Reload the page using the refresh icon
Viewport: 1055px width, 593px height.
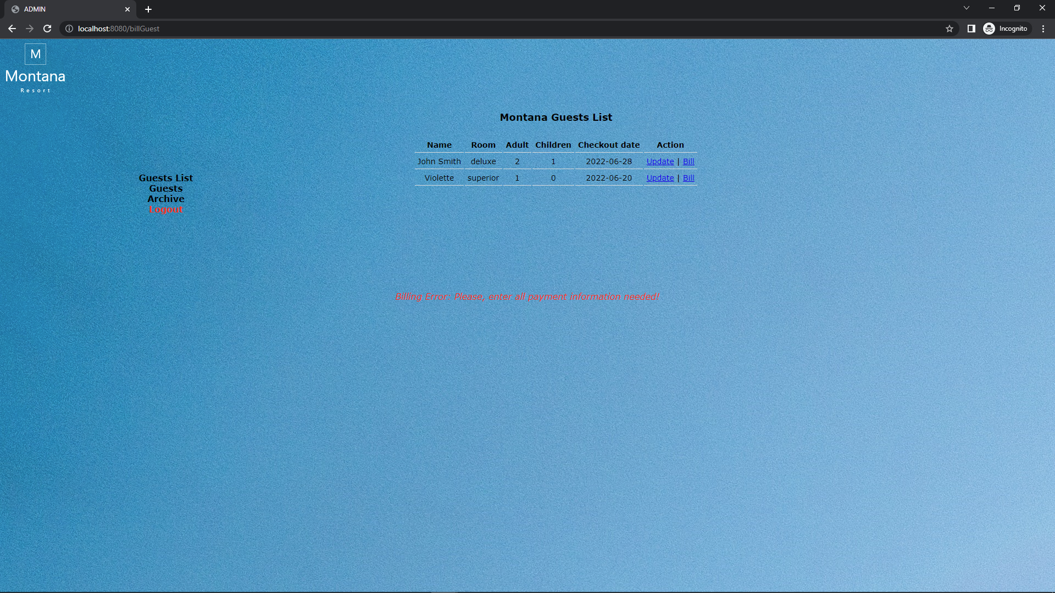click(x=47, y=29)
